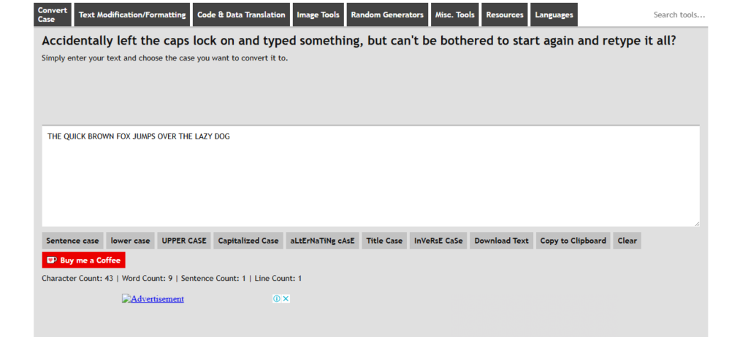Click the Character Count: 43 text
The width and height of the screenshot is (748, 337).
[x=77, y=279]
